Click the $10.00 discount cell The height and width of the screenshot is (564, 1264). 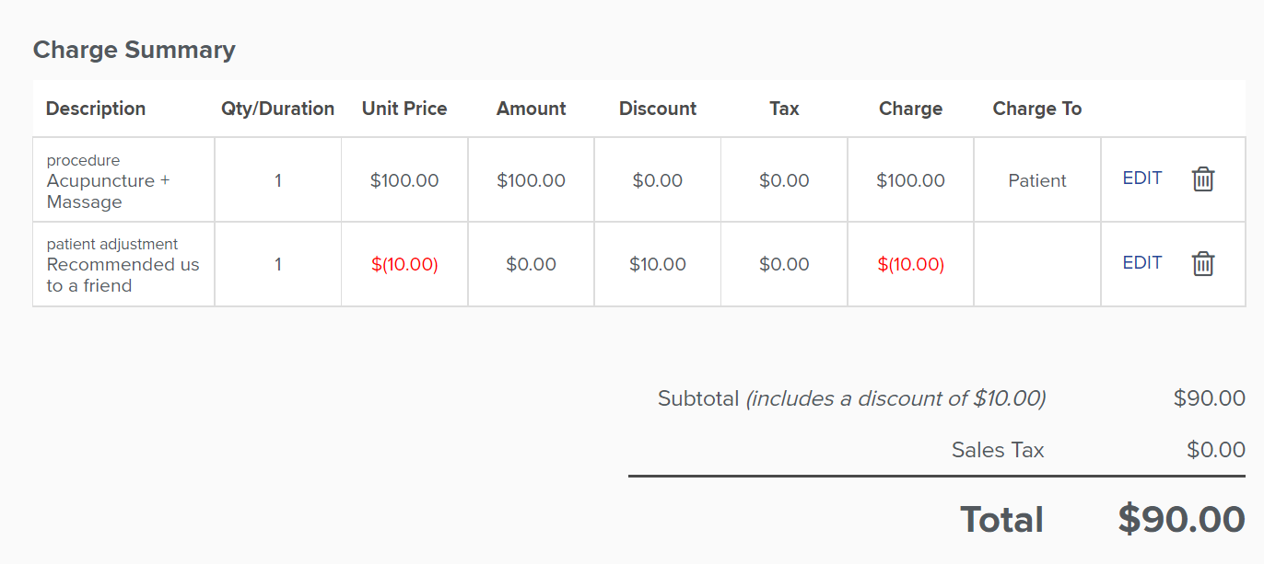[658, 265]
